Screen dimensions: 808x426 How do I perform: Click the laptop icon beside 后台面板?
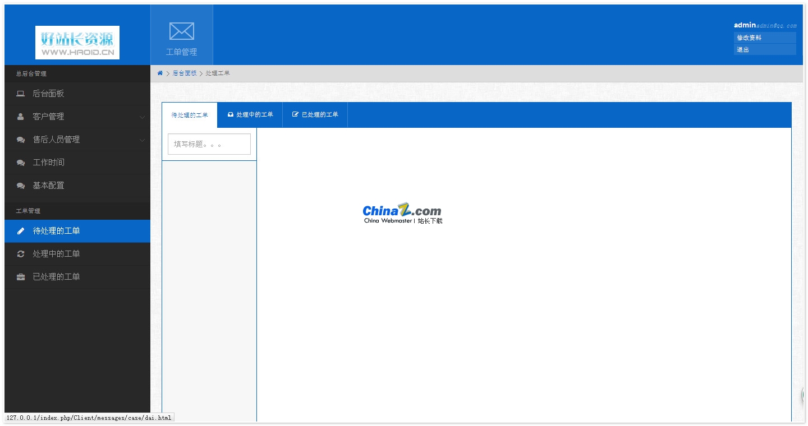pyautogui.click(x=21, y=94)
